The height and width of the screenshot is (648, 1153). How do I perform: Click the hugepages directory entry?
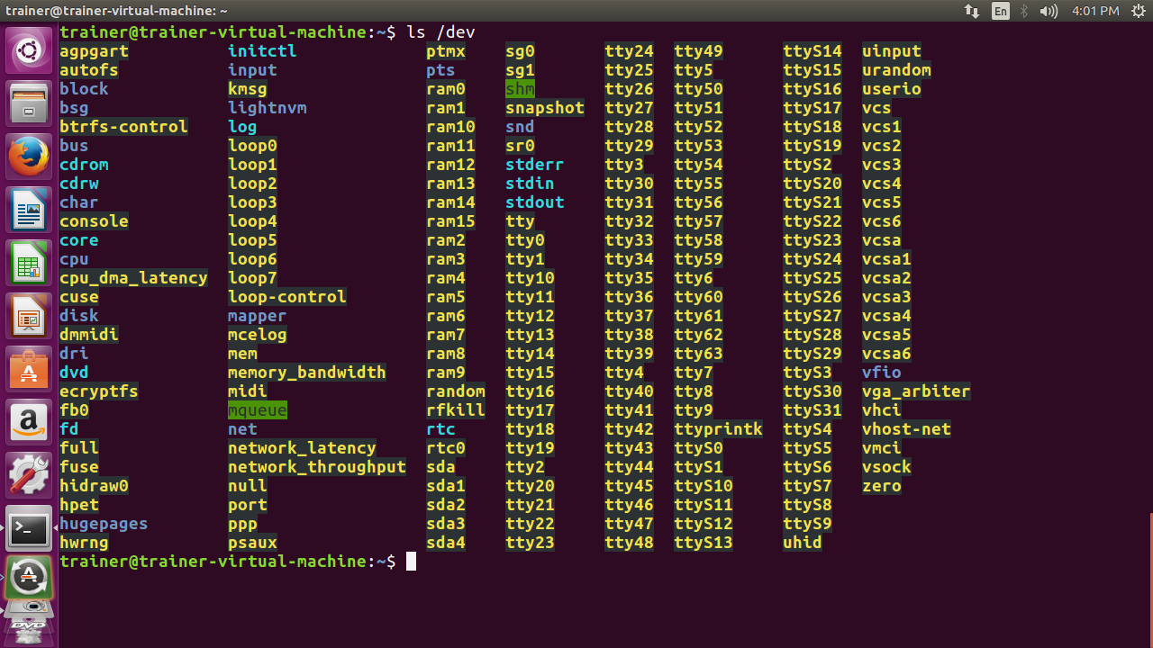104,524
